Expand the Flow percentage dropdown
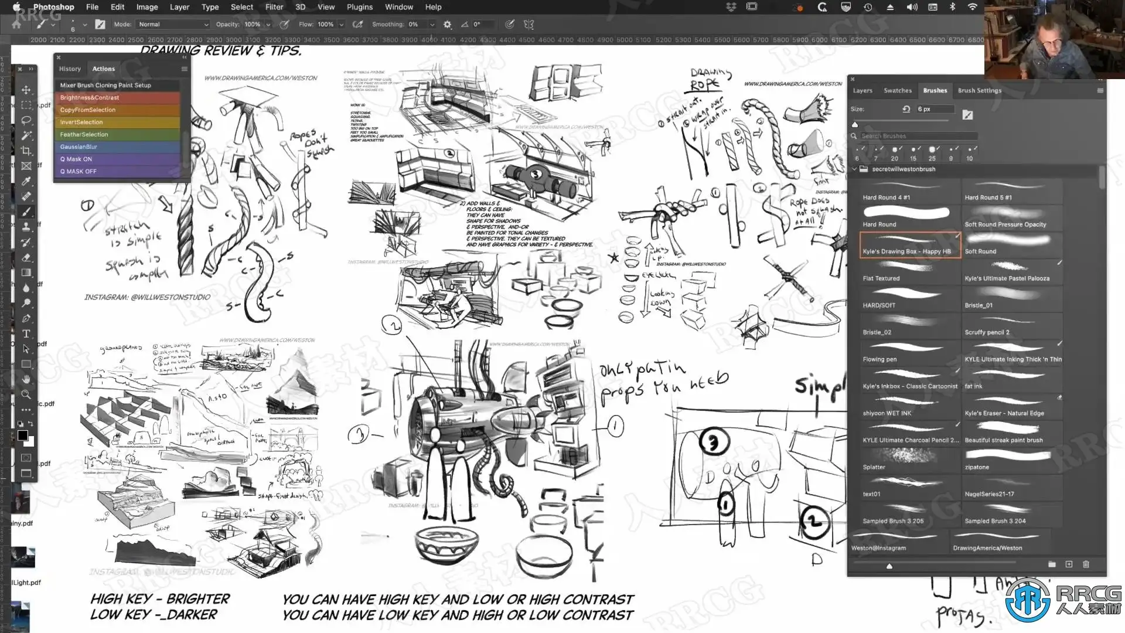1125x633 pixels. (x=341, y=25)
